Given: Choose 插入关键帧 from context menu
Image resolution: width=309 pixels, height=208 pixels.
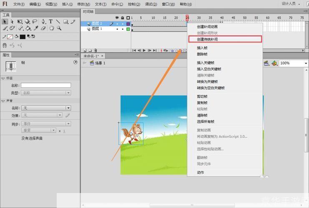Looking at the screenshot, I should 225,63.
